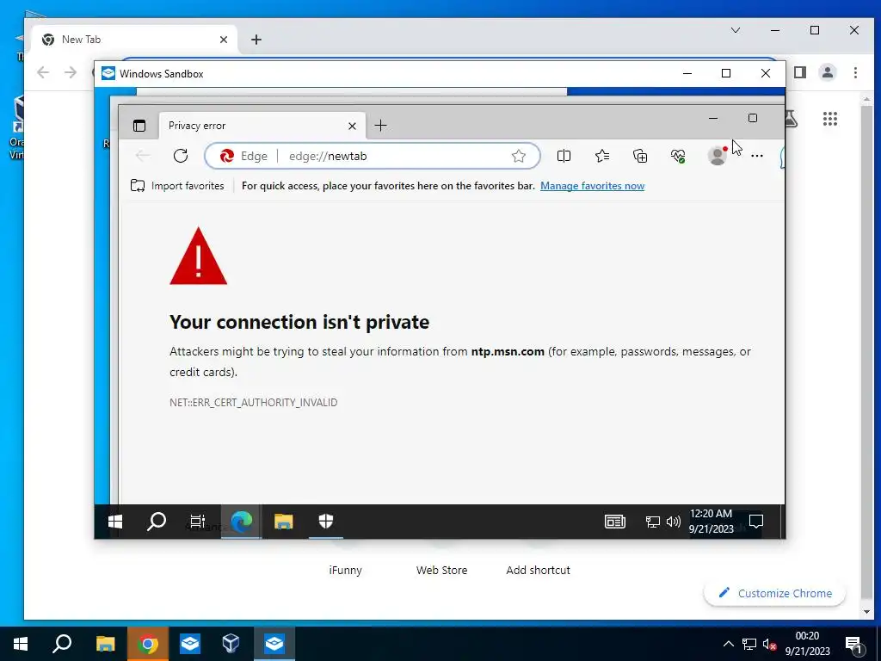This screenshot has height=661, width=881.
Task: Click Customize Chrome button
Action: click(775, 594)
